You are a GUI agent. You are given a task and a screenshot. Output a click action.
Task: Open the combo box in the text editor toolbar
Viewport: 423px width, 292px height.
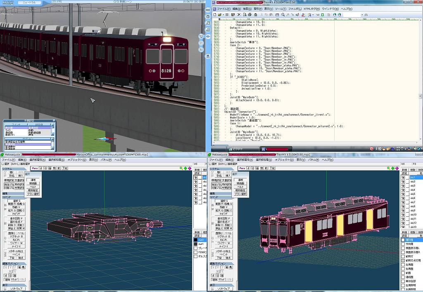[x=353, y=15]
